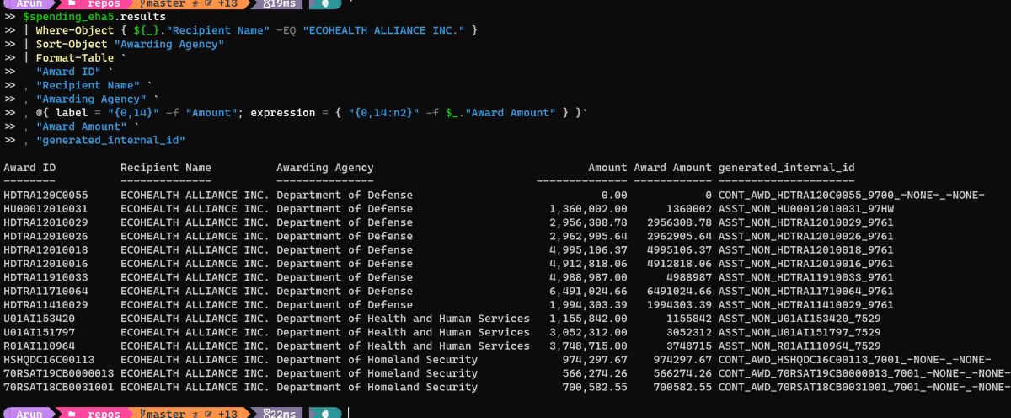The height and width of the screenshot is (418, 1011).
Task: Click the award amount 566274.26
Action: (682, 373)
